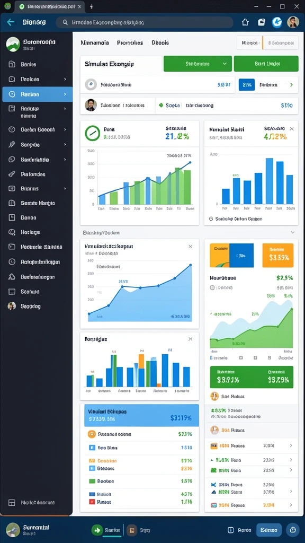Click the lock icon in bottom bar

[293, 530]
